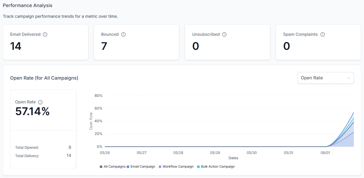Click the 'Open Rate (for All Campaigns)' chart title

(44, 78)
